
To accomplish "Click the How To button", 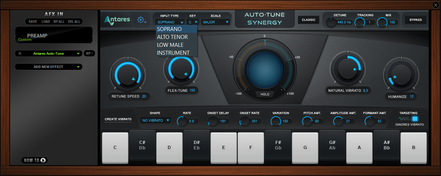I will 35,161.
